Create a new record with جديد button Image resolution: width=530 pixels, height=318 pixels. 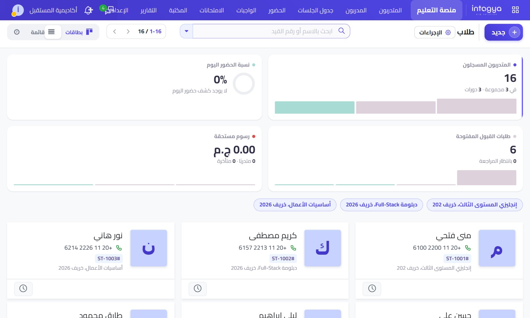click(x=503, y=32)
